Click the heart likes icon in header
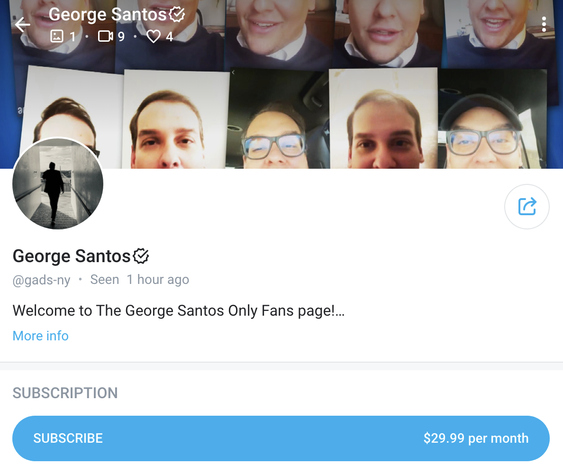This screenshot has width=563, height=474. point(154,36)
